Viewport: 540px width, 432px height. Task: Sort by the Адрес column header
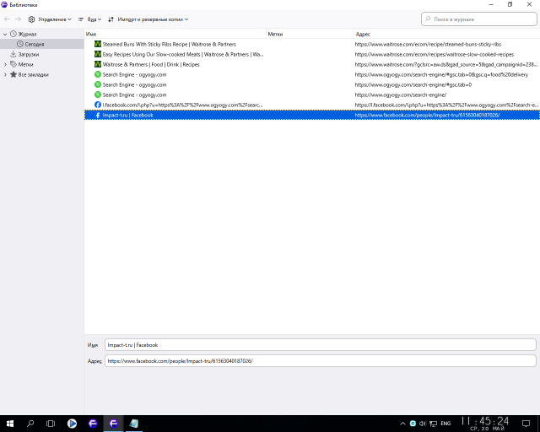[x=446, y=34]
